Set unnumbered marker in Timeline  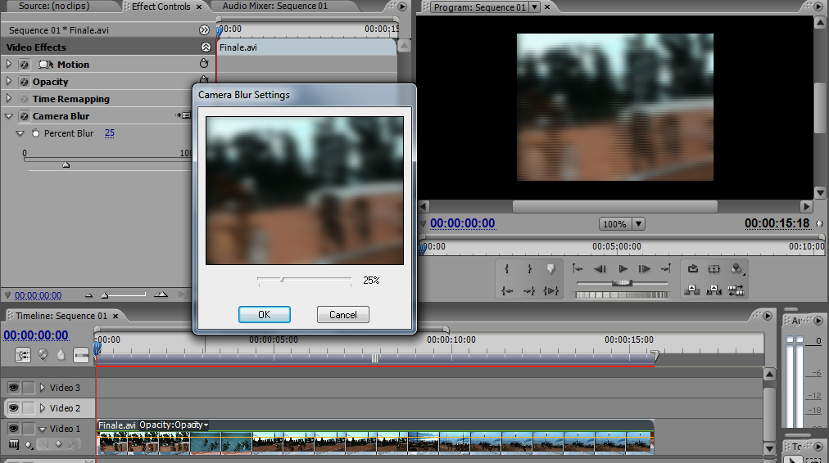tap(61, 355)
